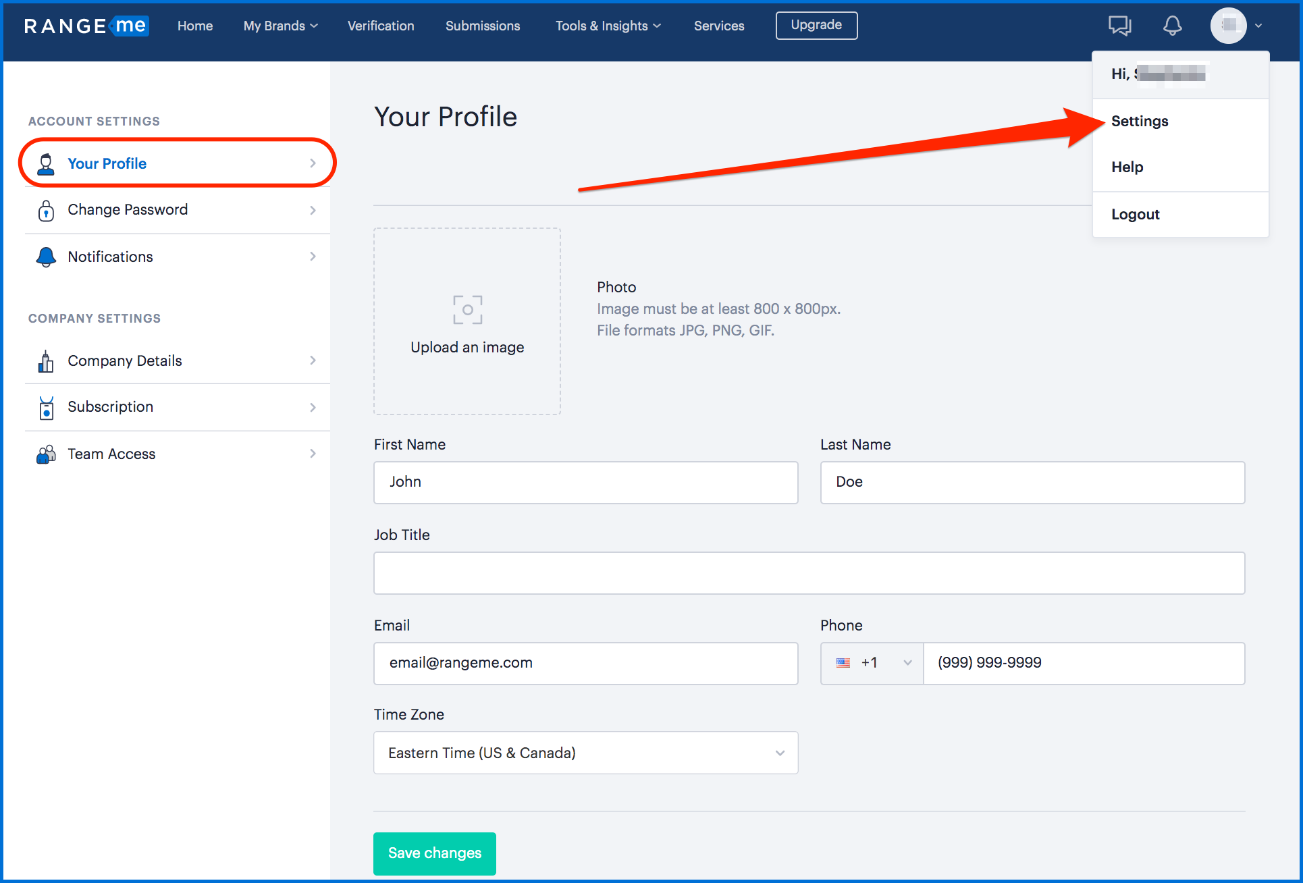The image size is (1303, 883).
Task: Go to the Submissions tab
Action: 483,26
